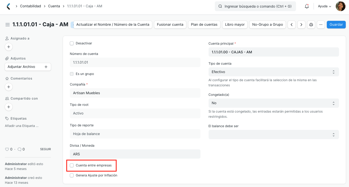Click the Comentarios label

[x=21, y=78]
